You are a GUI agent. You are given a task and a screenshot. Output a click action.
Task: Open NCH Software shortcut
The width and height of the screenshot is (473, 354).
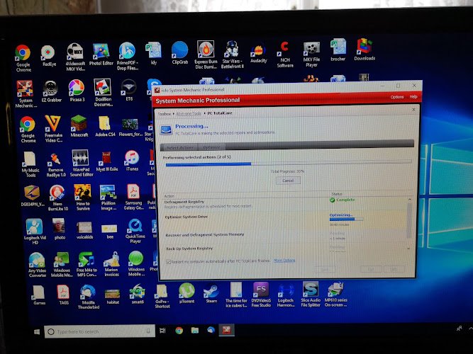pyautogui.click(x=285, y=55)
